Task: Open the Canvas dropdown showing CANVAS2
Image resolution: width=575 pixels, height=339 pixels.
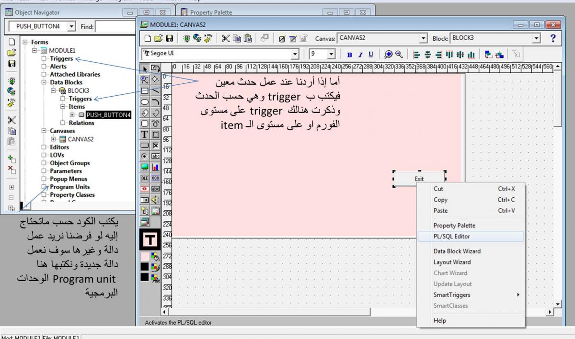Action: click(x=423, y=38)
